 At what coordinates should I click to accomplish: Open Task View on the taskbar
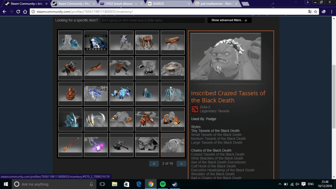point(102,184)
